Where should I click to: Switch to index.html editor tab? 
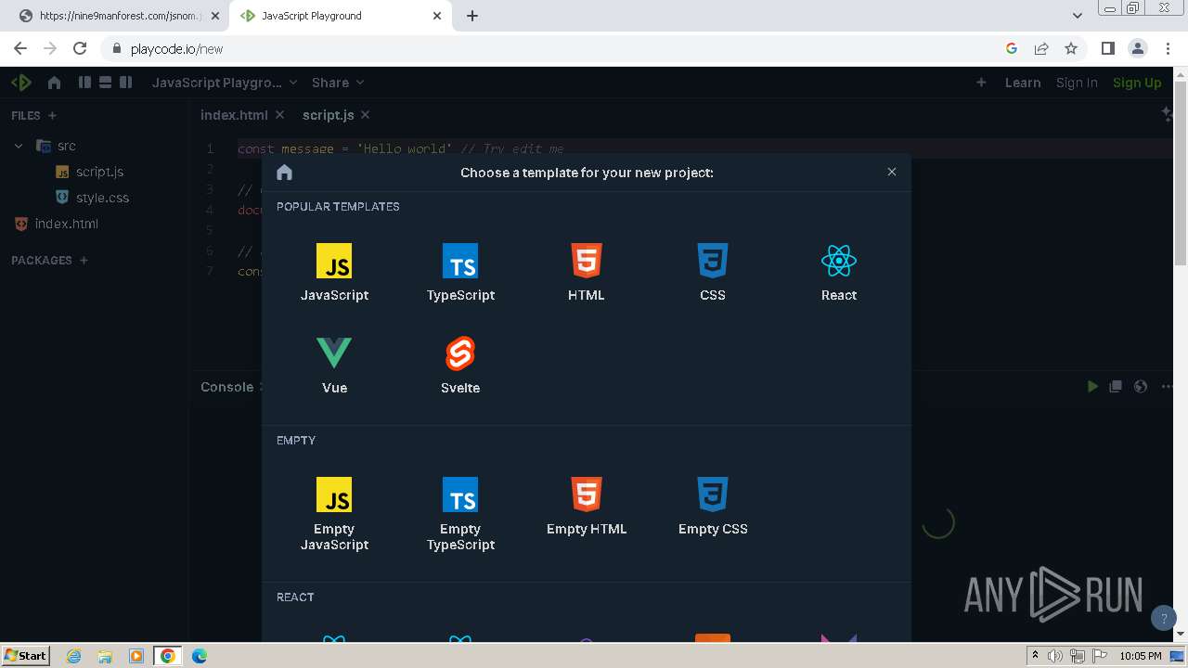click(x=234, y=115)
